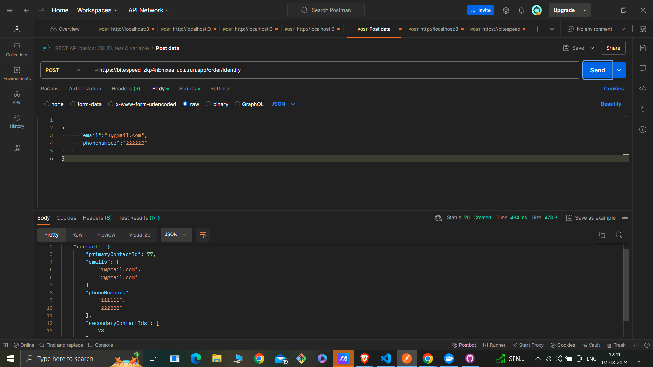653x367 pixels.
Task: Switch to the Authorization tab
Action: click(x=85, y=89)
